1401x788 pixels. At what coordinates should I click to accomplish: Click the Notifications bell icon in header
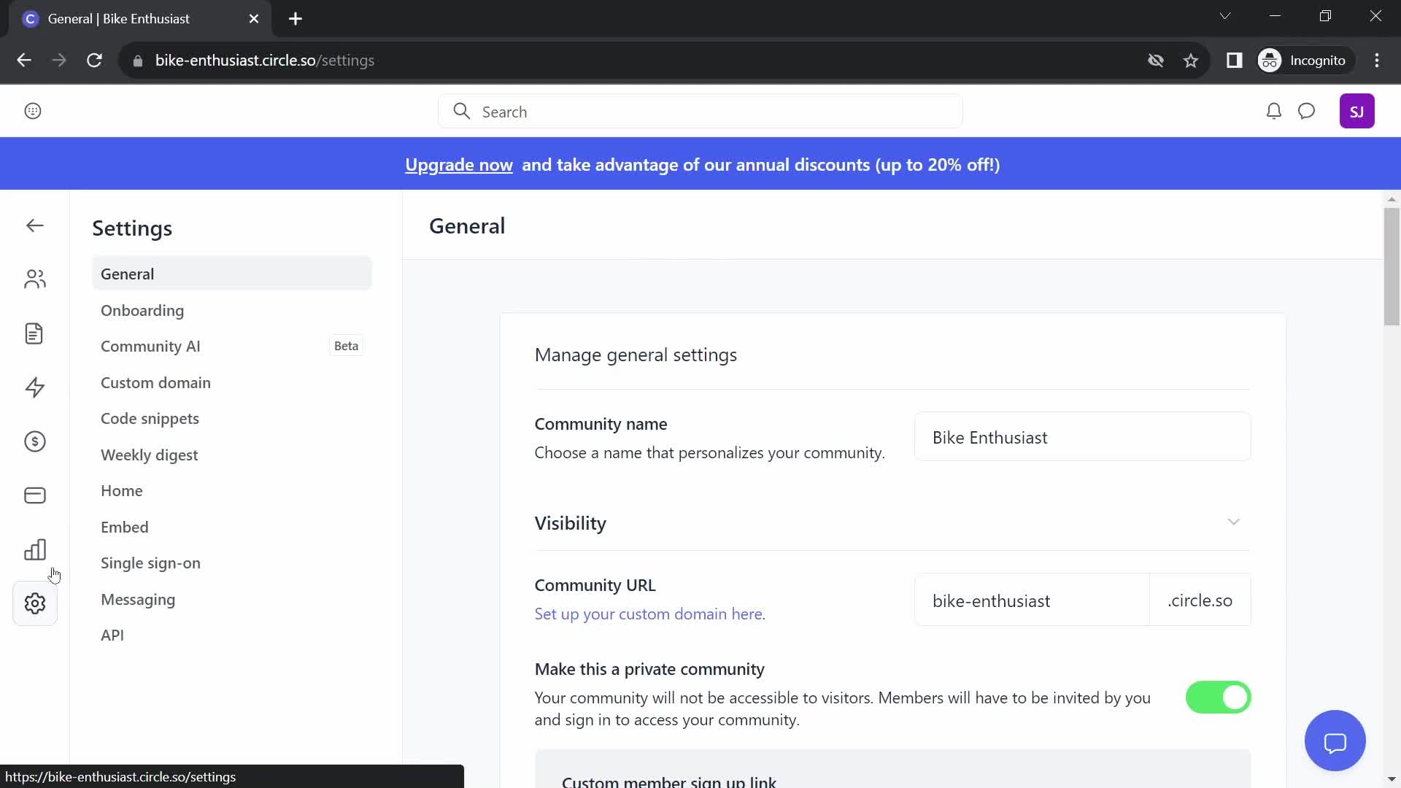[x=1272, y=111]
